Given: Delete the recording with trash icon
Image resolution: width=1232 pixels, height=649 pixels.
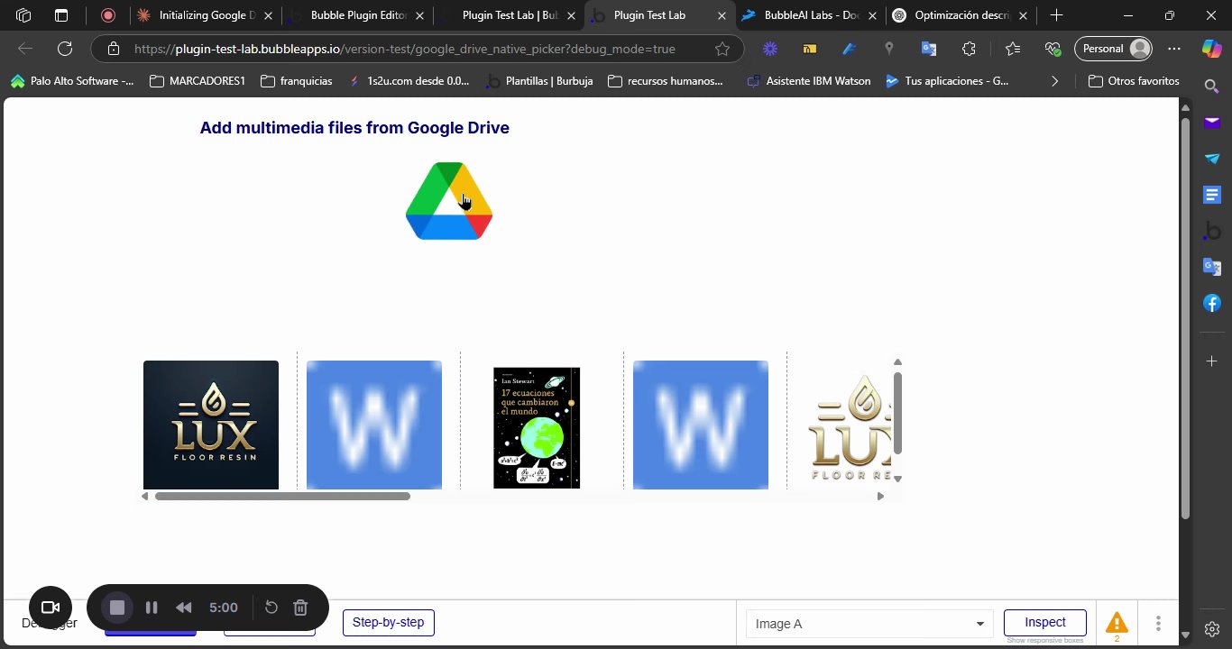Looking at the screenshot, I should [x=301, y=608].
